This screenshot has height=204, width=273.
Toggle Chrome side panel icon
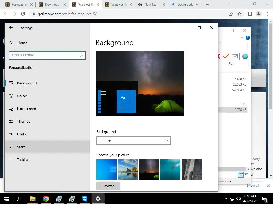click(x=250, y=14)
